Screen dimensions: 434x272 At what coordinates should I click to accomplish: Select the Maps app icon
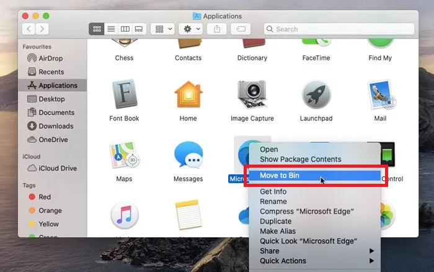(124, 155)
